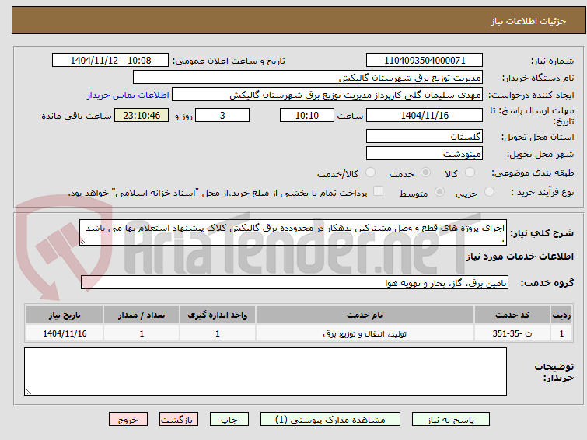
Task: Toggle the اسناد خزانه اسلامی payment checkbox
Action: click(379, 191)
